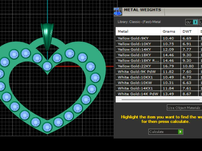Click the Use Object Materials button

(184, 108)
